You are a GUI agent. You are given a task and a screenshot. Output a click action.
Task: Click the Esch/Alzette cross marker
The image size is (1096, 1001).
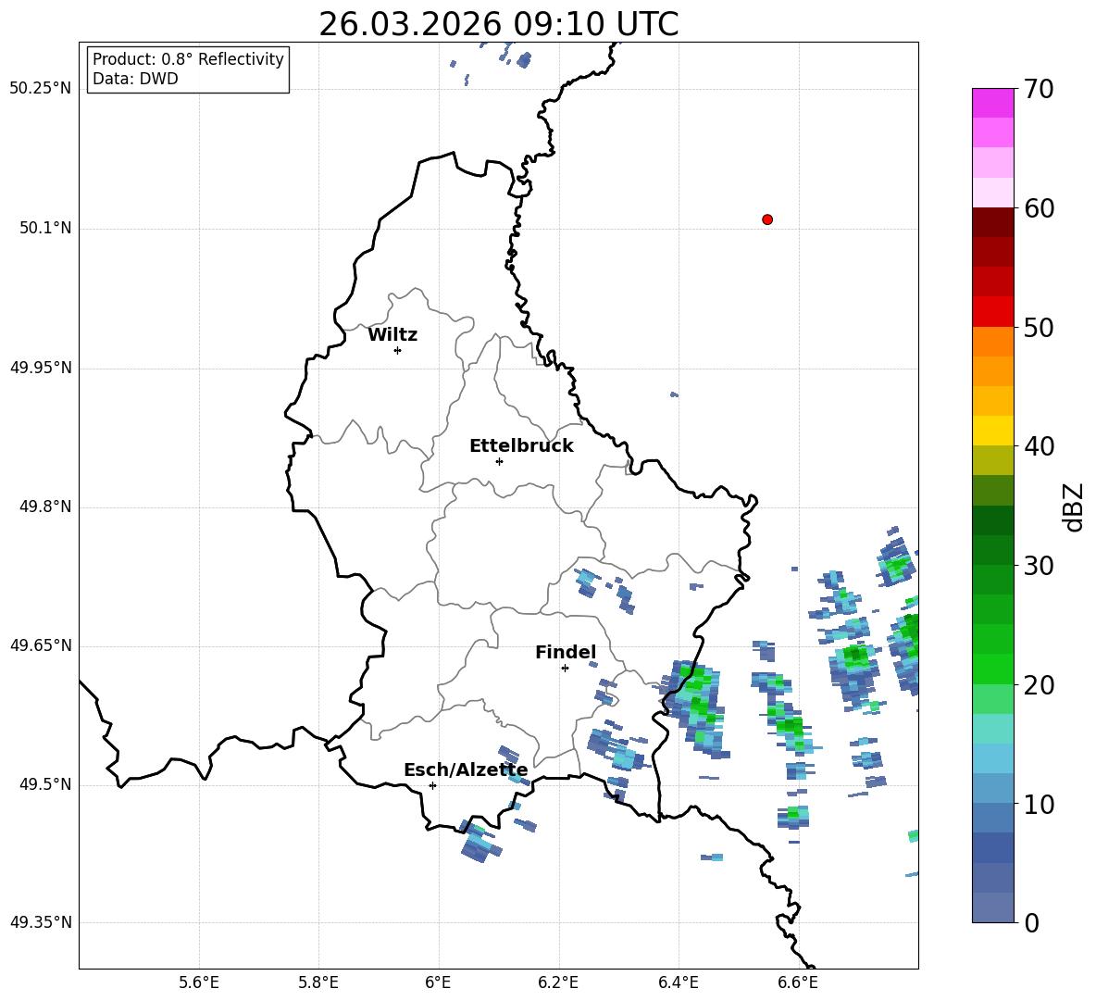(x=432, y=785)
